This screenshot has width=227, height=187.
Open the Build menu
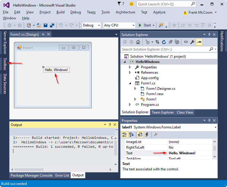click(60, 12)
